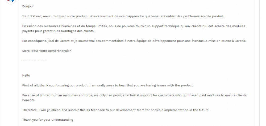Image resolution: width=266 pixels, height=126 pixels.
Task: Click the "Bonjour" greeting text
Action: [28, 6]
